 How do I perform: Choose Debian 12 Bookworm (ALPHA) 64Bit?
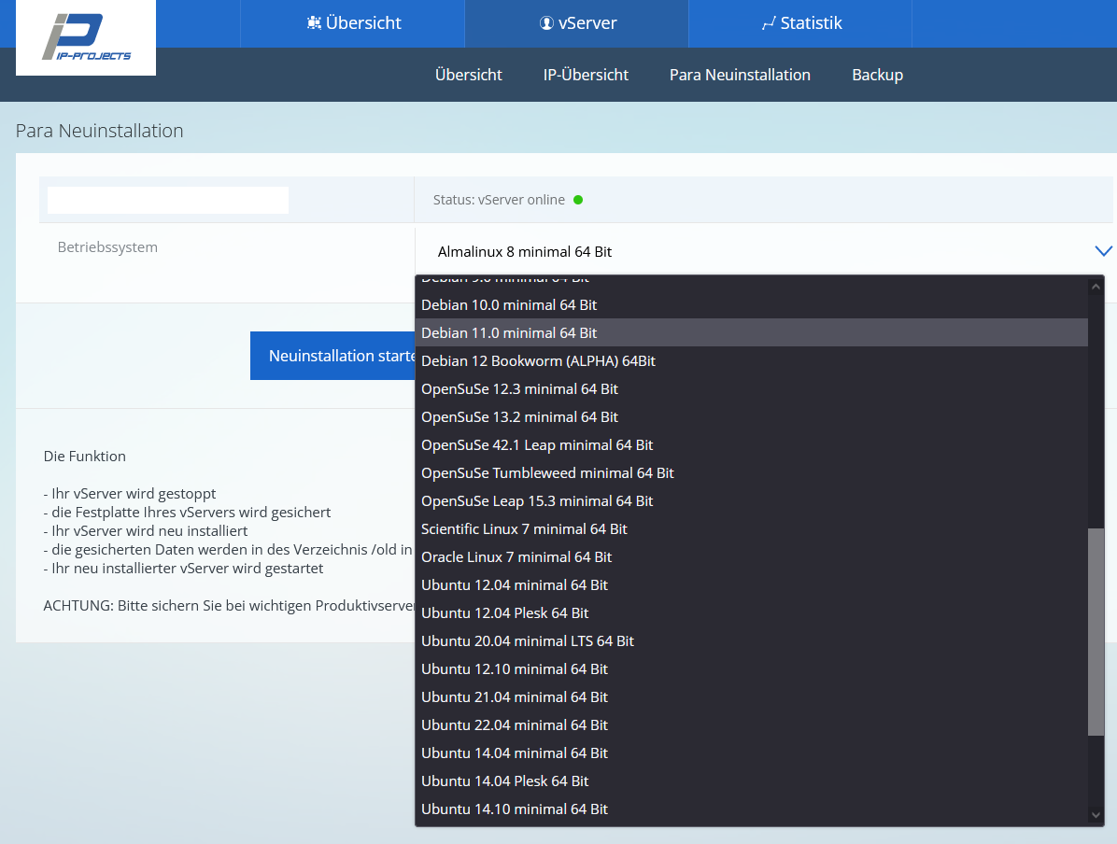(x=751, y=361)
